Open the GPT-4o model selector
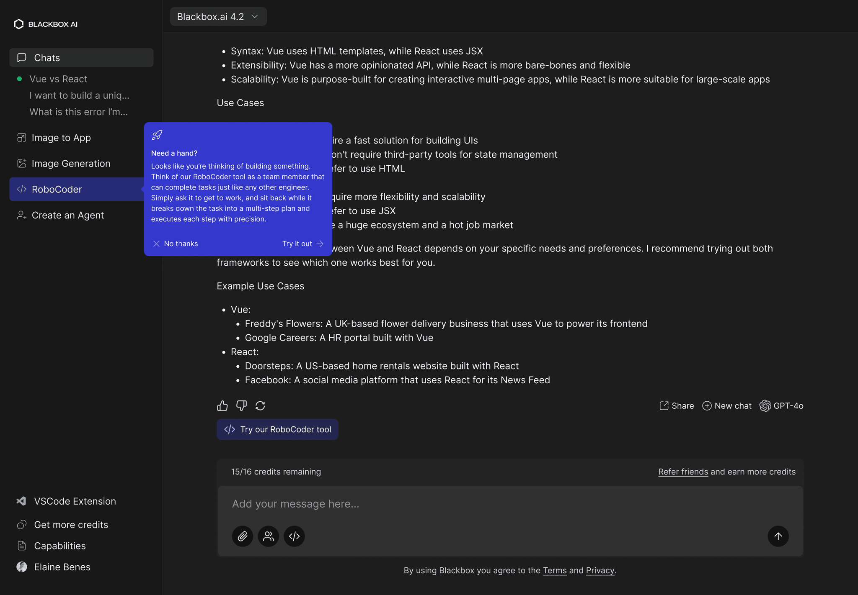Image resolution: width=858 pixels, height=595 pixels. pos(782,406)
